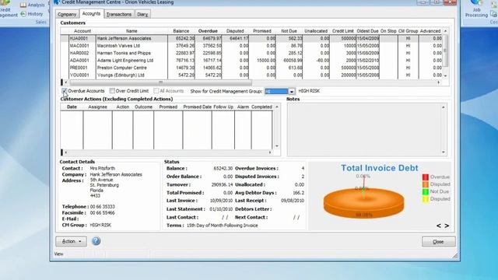The height and width of the screenshot is (280, 498).
Task: Toggle the Overdue Accounts checkbox
Action: 65,91
